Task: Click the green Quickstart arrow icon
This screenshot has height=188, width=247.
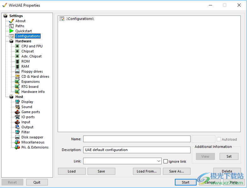Action: click(11, 31)
